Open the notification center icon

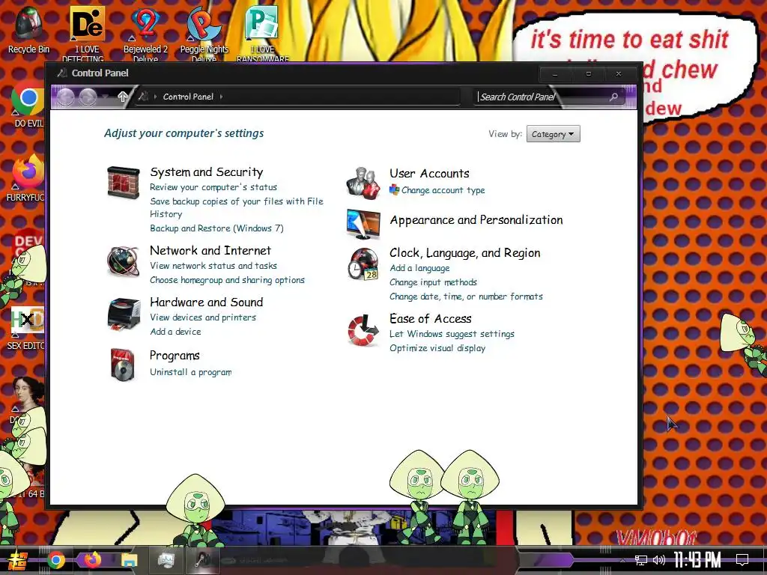coord(742,560)
